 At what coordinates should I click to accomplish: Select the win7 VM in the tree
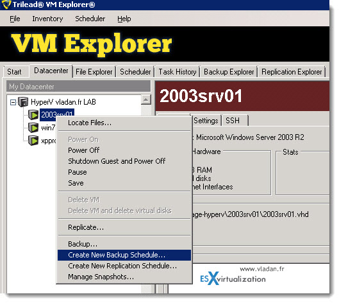pos(48,128)
